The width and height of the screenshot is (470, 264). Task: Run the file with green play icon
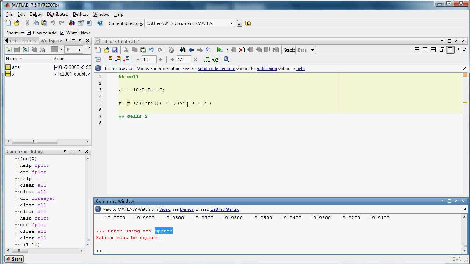click(220, 50)
